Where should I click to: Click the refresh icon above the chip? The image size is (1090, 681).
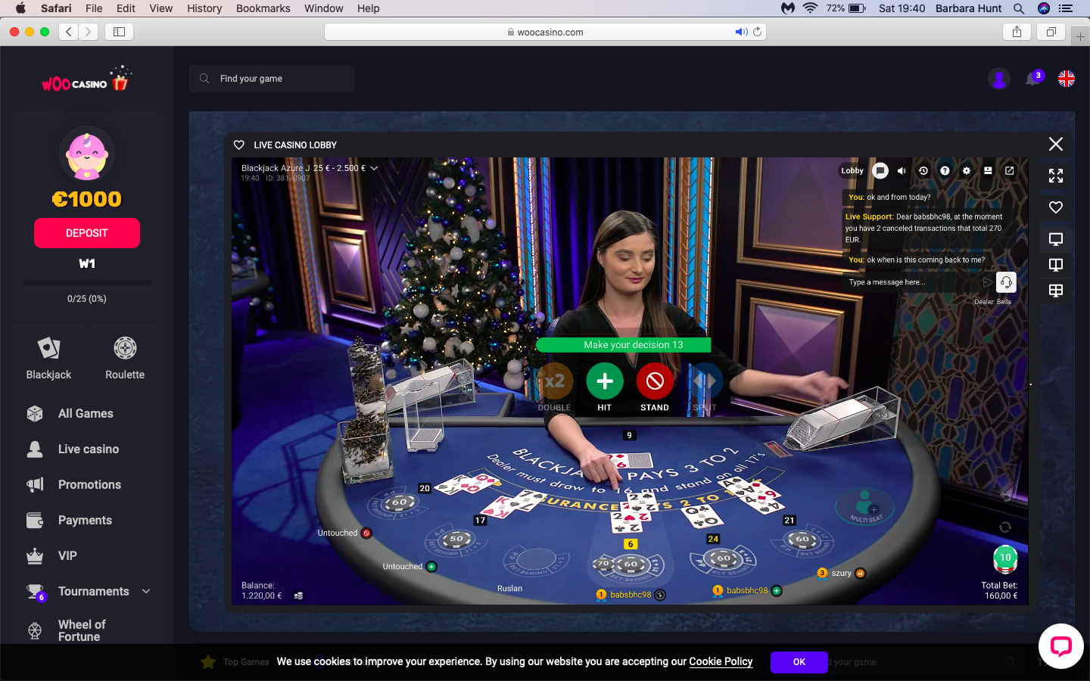click(x=1005, y=527)
